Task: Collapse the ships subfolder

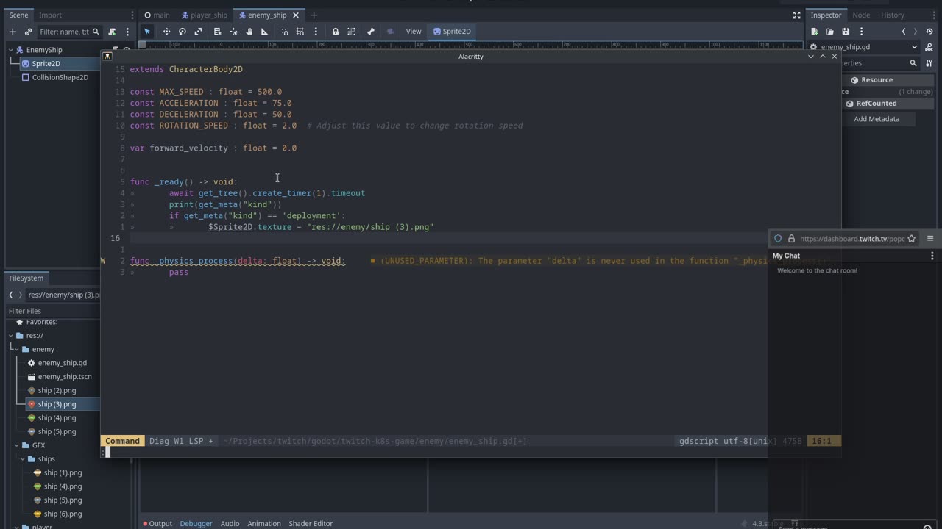Action: pyautogui.click(x=23, y=459)
